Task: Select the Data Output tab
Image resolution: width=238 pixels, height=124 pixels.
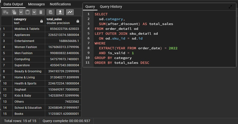Action: click(13, 4)
